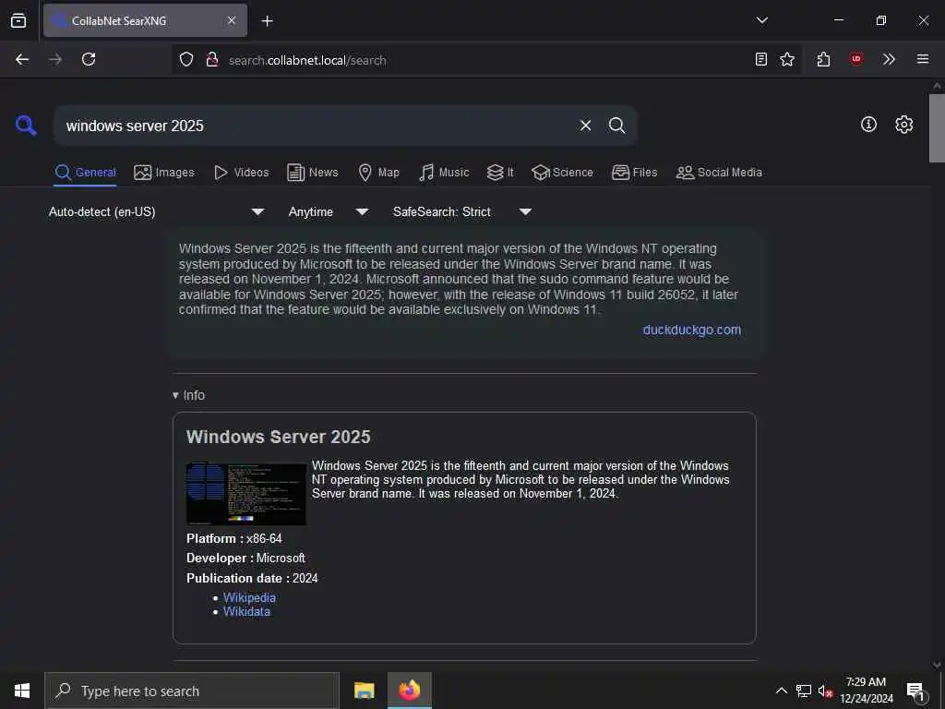Click the address bar URL field
The width and height of the screenshot is (945, 709).
tap(485, 60)
